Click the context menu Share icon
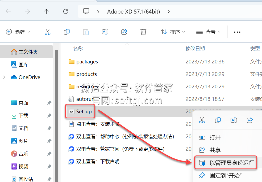262x182 pixels. click(x=250, y=120)
